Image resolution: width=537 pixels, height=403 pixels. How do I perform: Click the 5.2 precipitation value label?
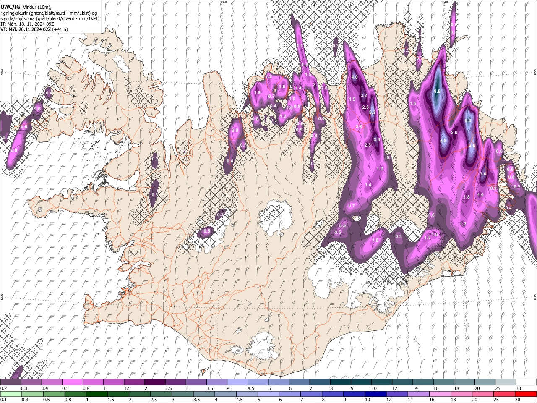coord(372,112)
